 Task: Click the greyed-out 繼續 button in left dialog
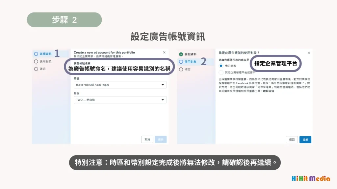[161, 139]
